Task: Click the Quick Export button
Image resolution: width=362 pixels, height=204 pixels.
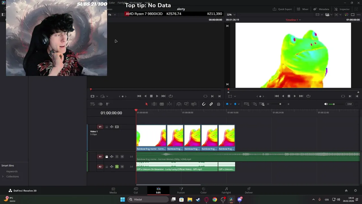Action: coord(282,9)
